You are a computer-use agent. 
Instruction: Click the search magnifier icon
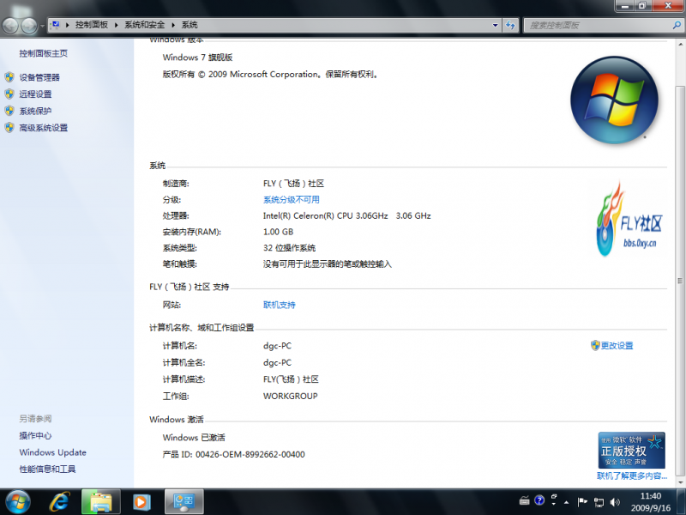[x=677, y=26]
